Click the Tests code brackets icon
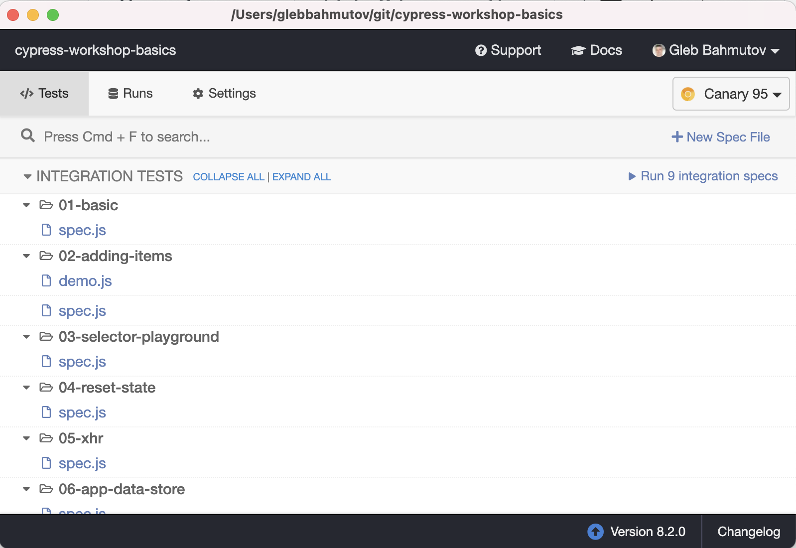Screen dimensions: 796x548 point(27,94)
